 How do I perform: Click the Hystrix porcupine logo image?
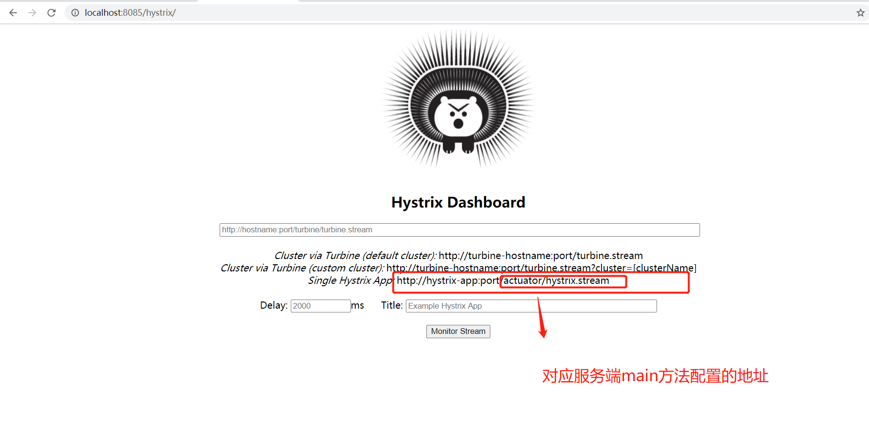(x=458, y=99)
